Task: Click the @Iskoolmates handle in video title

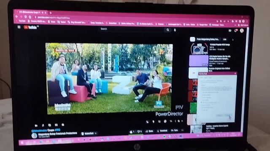Action: (39, 130)
